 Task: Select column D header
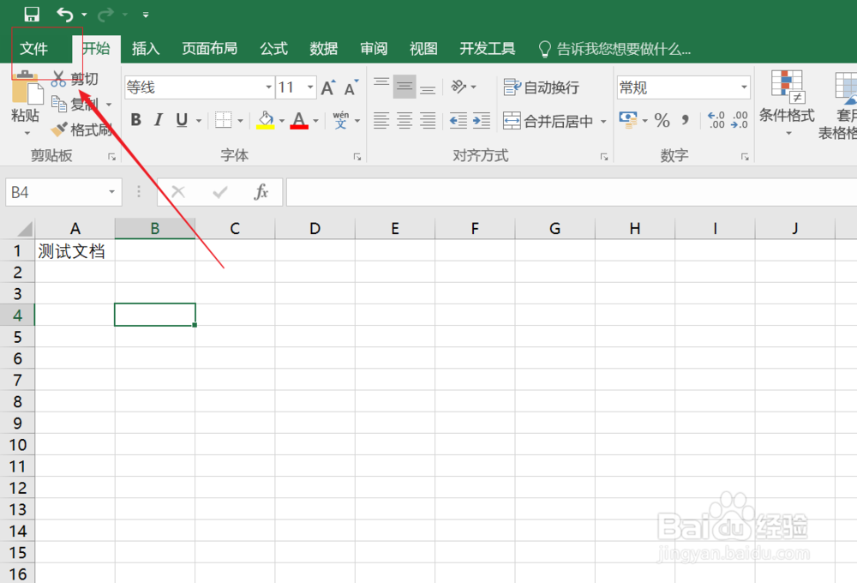[x=315, y=229]
